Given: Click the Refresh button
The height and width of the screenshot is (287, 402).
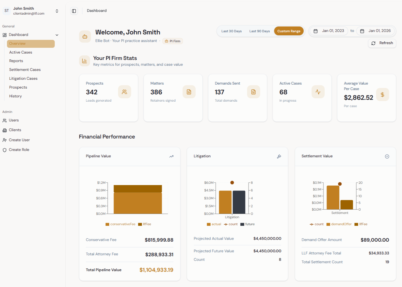Looking at the screenshot, I should point(382,43).
